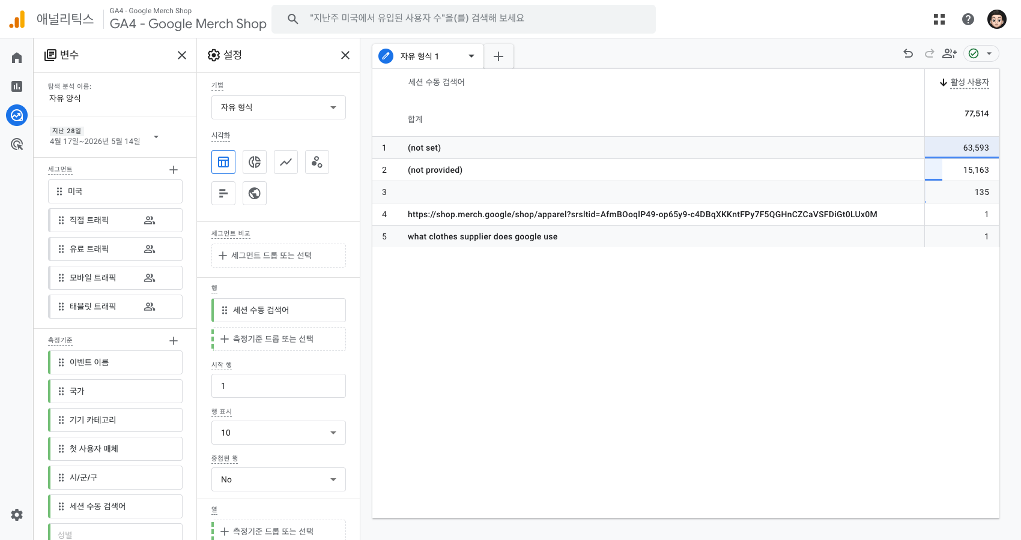Image resolution: width=1021 pixels, height=540 pixels.
Task: Select the bar chart visualization icon
Action: click(x=223, y=193)
